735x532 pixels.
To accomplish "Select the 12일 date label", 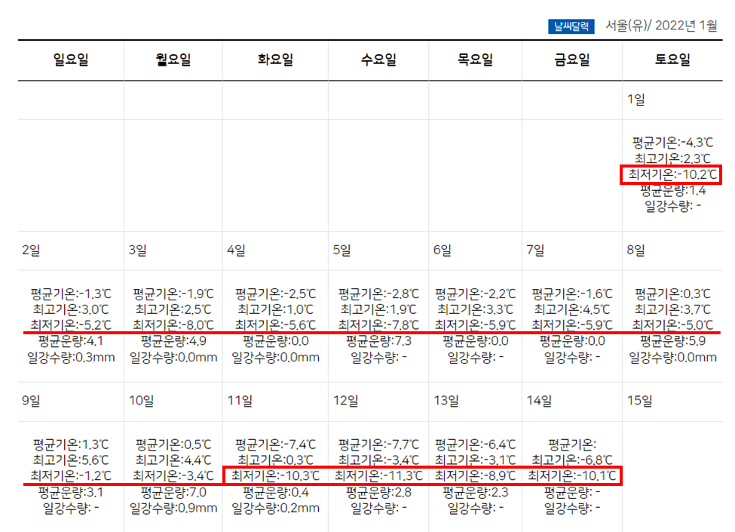I will point(346,401).
